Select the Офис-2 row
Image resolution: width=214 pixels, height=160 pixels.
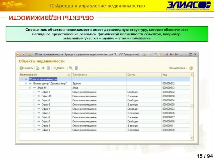[104, 100]
